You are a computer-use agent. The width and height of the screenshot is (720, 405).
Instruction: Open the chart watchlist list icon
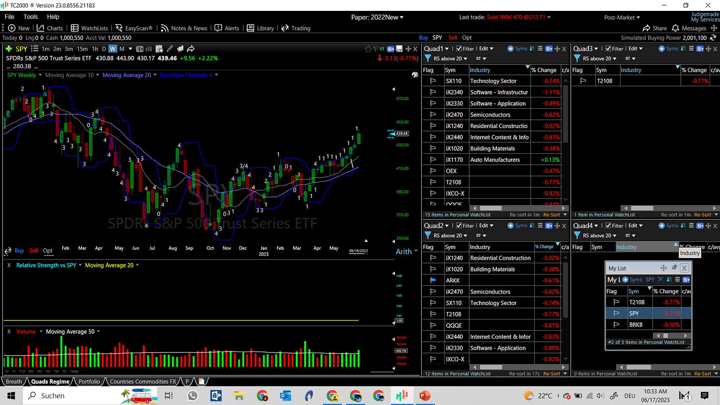34,48
